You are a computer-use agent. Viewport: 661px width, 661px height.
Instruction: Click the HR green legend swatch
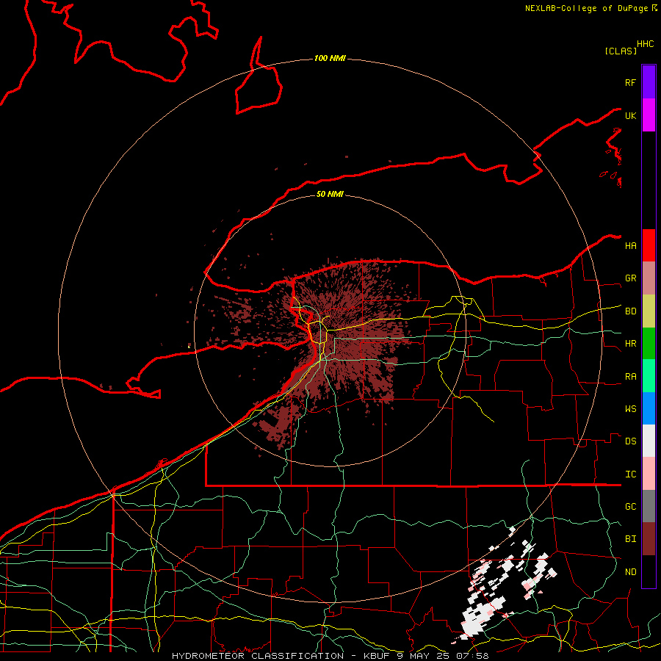649,344
